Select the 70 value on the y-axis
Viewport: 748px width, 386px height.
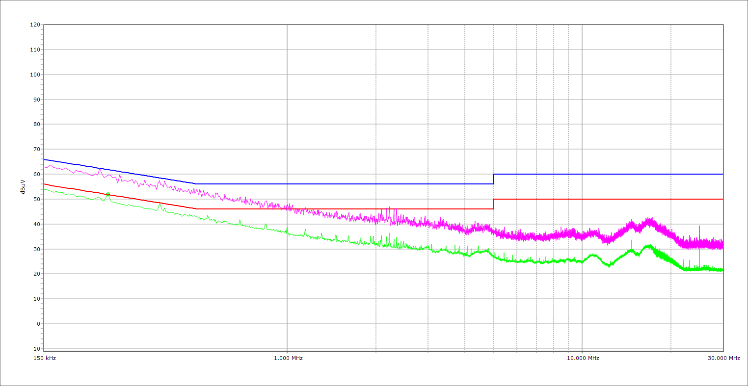36,149
